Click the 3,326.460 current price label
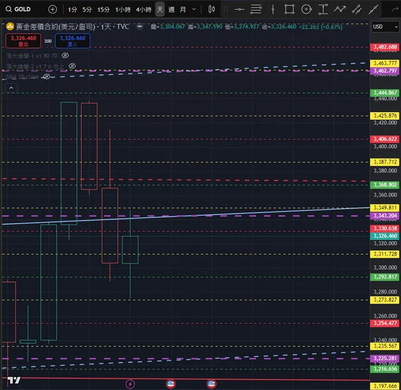This screenshot has height=390, width=401. (385, 236)
